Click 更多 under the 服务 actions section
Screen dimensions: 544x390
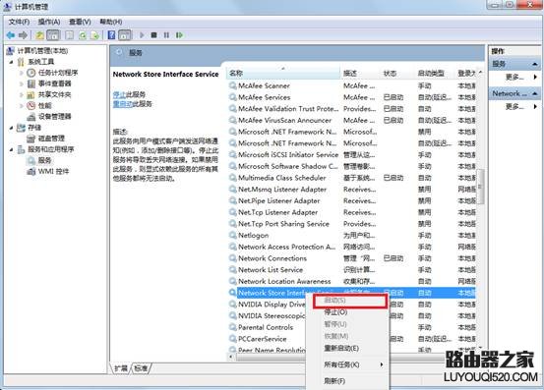pos(514,77)
